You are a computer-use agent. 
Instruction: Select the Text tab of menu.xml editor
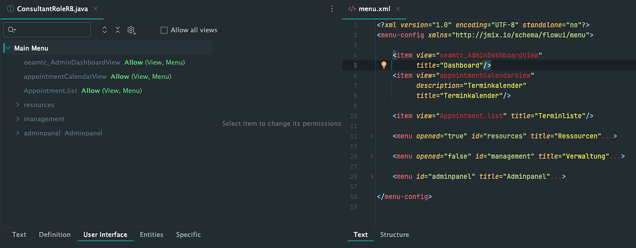[361, 234]
